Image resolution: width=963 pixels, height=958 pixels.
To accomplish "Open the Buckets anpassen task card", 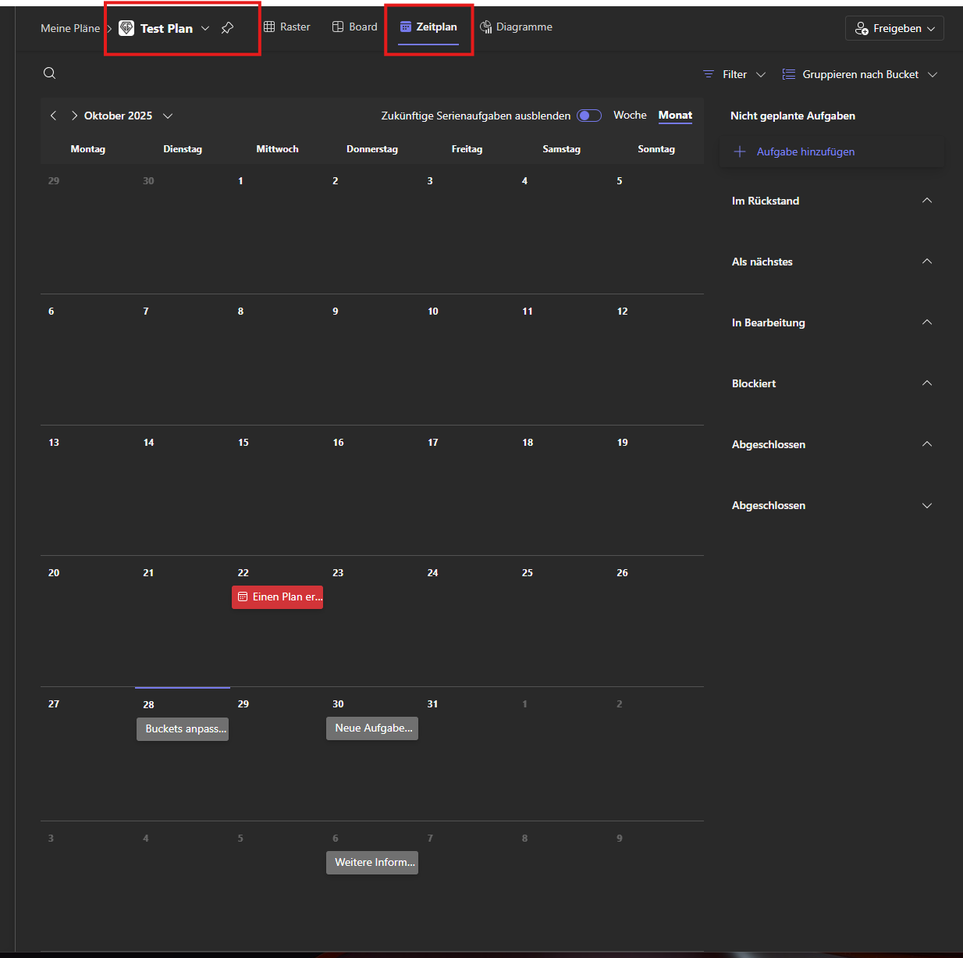I will tap(183, 728).
